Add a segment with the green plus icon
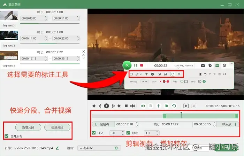This screenshot has width=244, height=156. (158, 106)
